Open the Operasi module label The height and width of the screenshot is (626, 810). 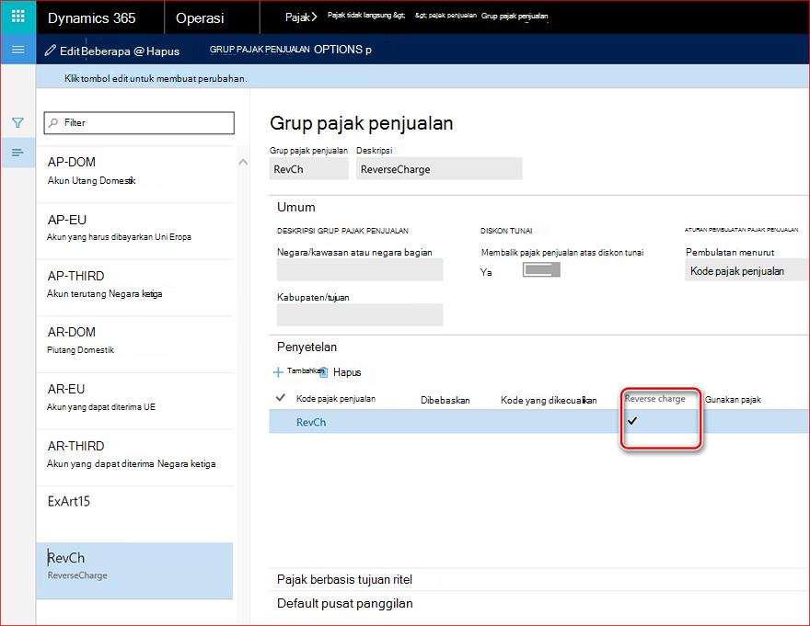click(200, 18)
